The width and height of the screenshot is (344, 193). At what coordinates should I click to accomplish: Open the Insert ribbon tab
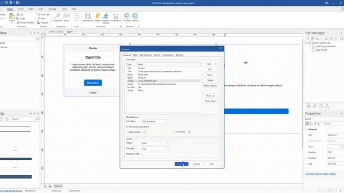tap(20, 9)
